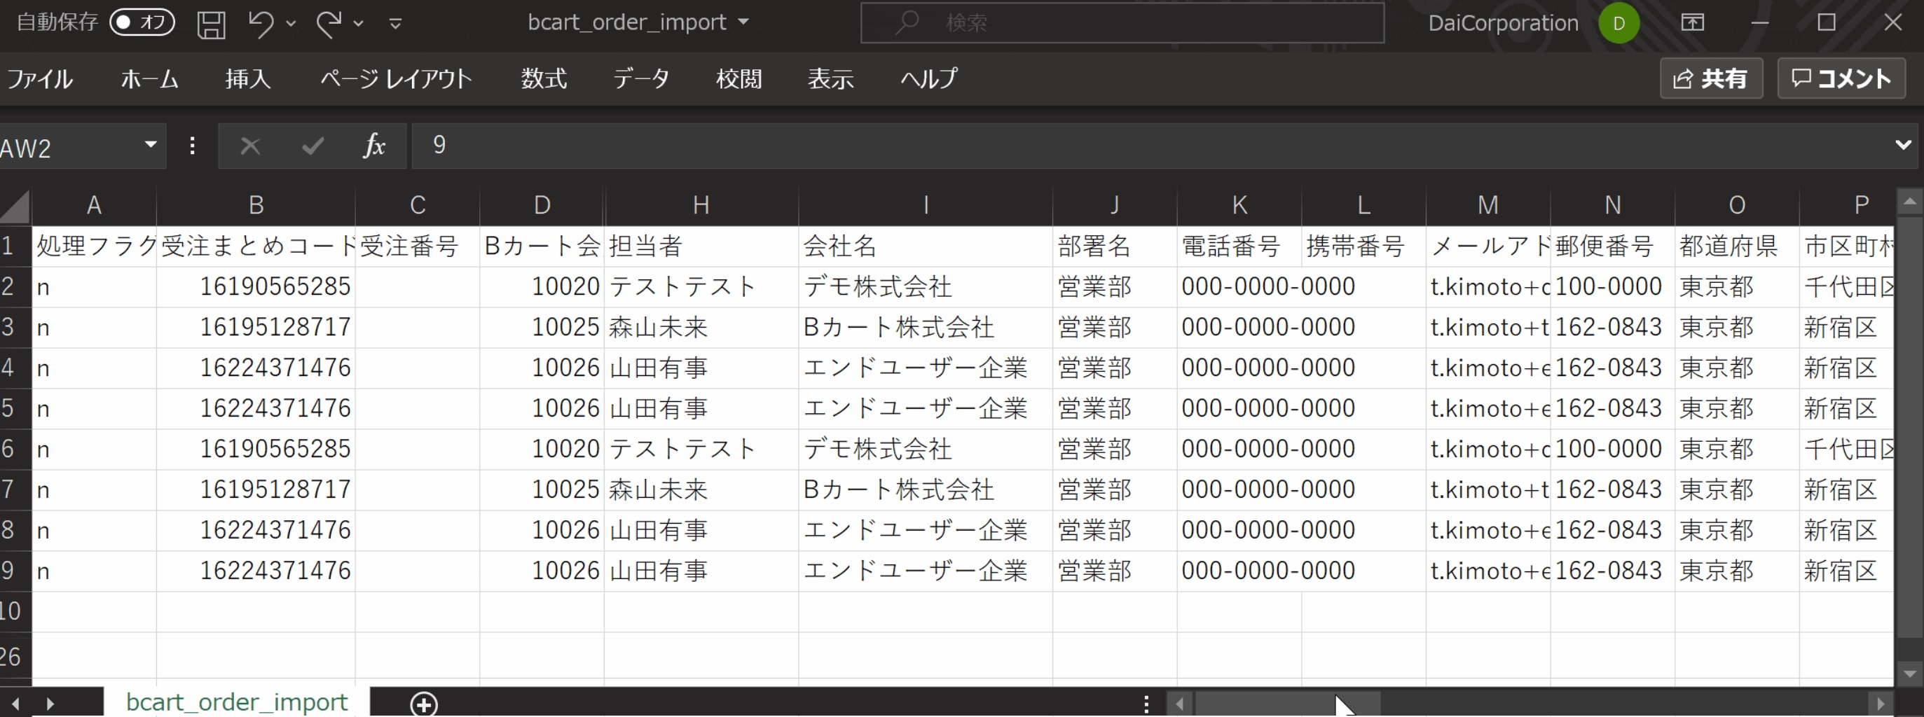Open the bcart_order_import file name dropdown
The width and height of the screenshot is (1924, 717).
coord(743,22)
